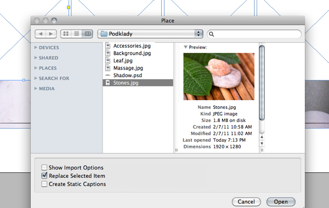Click Open to place the file
The image size is (329, 208).
pyautogui.click(x=281, y=202)
